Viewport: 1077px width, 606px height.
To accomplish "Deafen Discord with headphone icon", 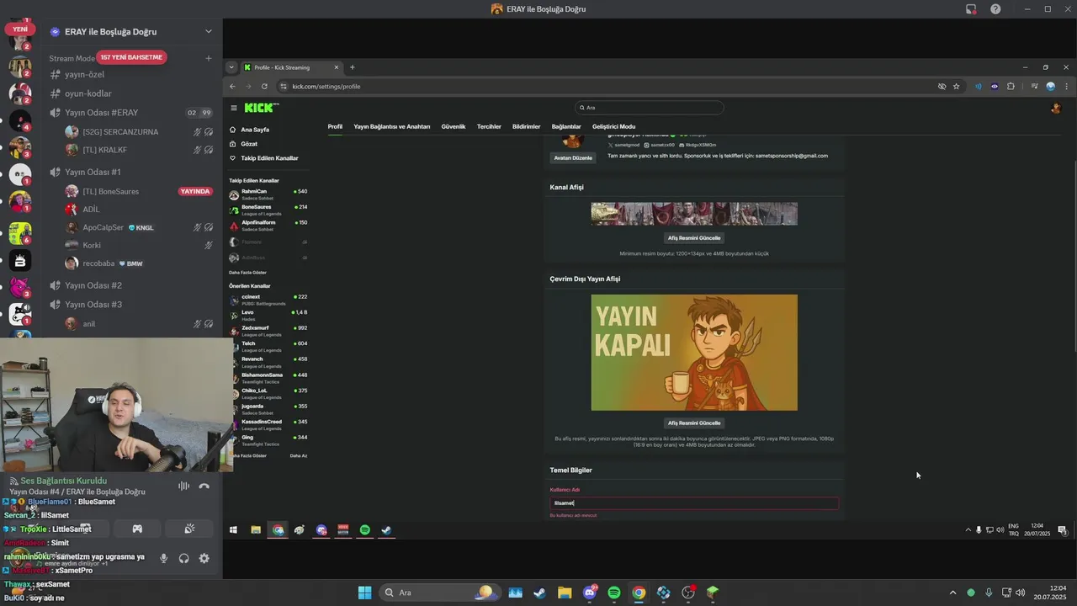I will (183, 558).
